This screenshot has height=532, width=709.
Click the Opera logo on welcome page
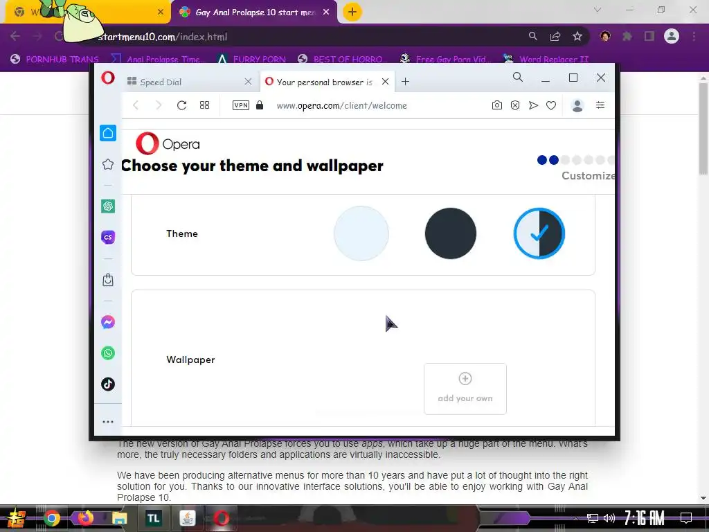[x=168, y=143]
